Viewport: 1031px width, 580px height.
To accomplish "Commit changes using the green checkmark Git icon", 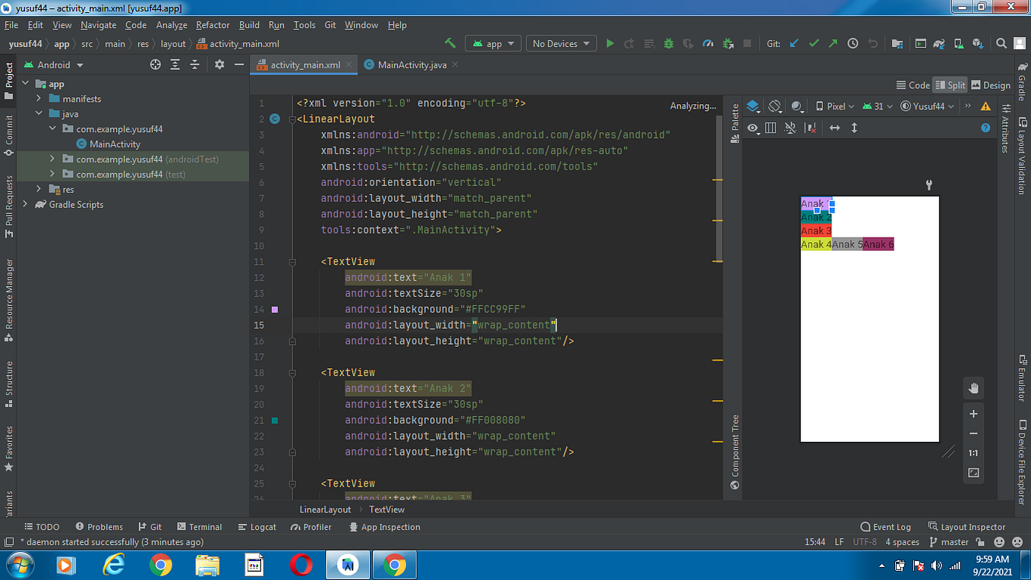I will (x=814, y=43).
